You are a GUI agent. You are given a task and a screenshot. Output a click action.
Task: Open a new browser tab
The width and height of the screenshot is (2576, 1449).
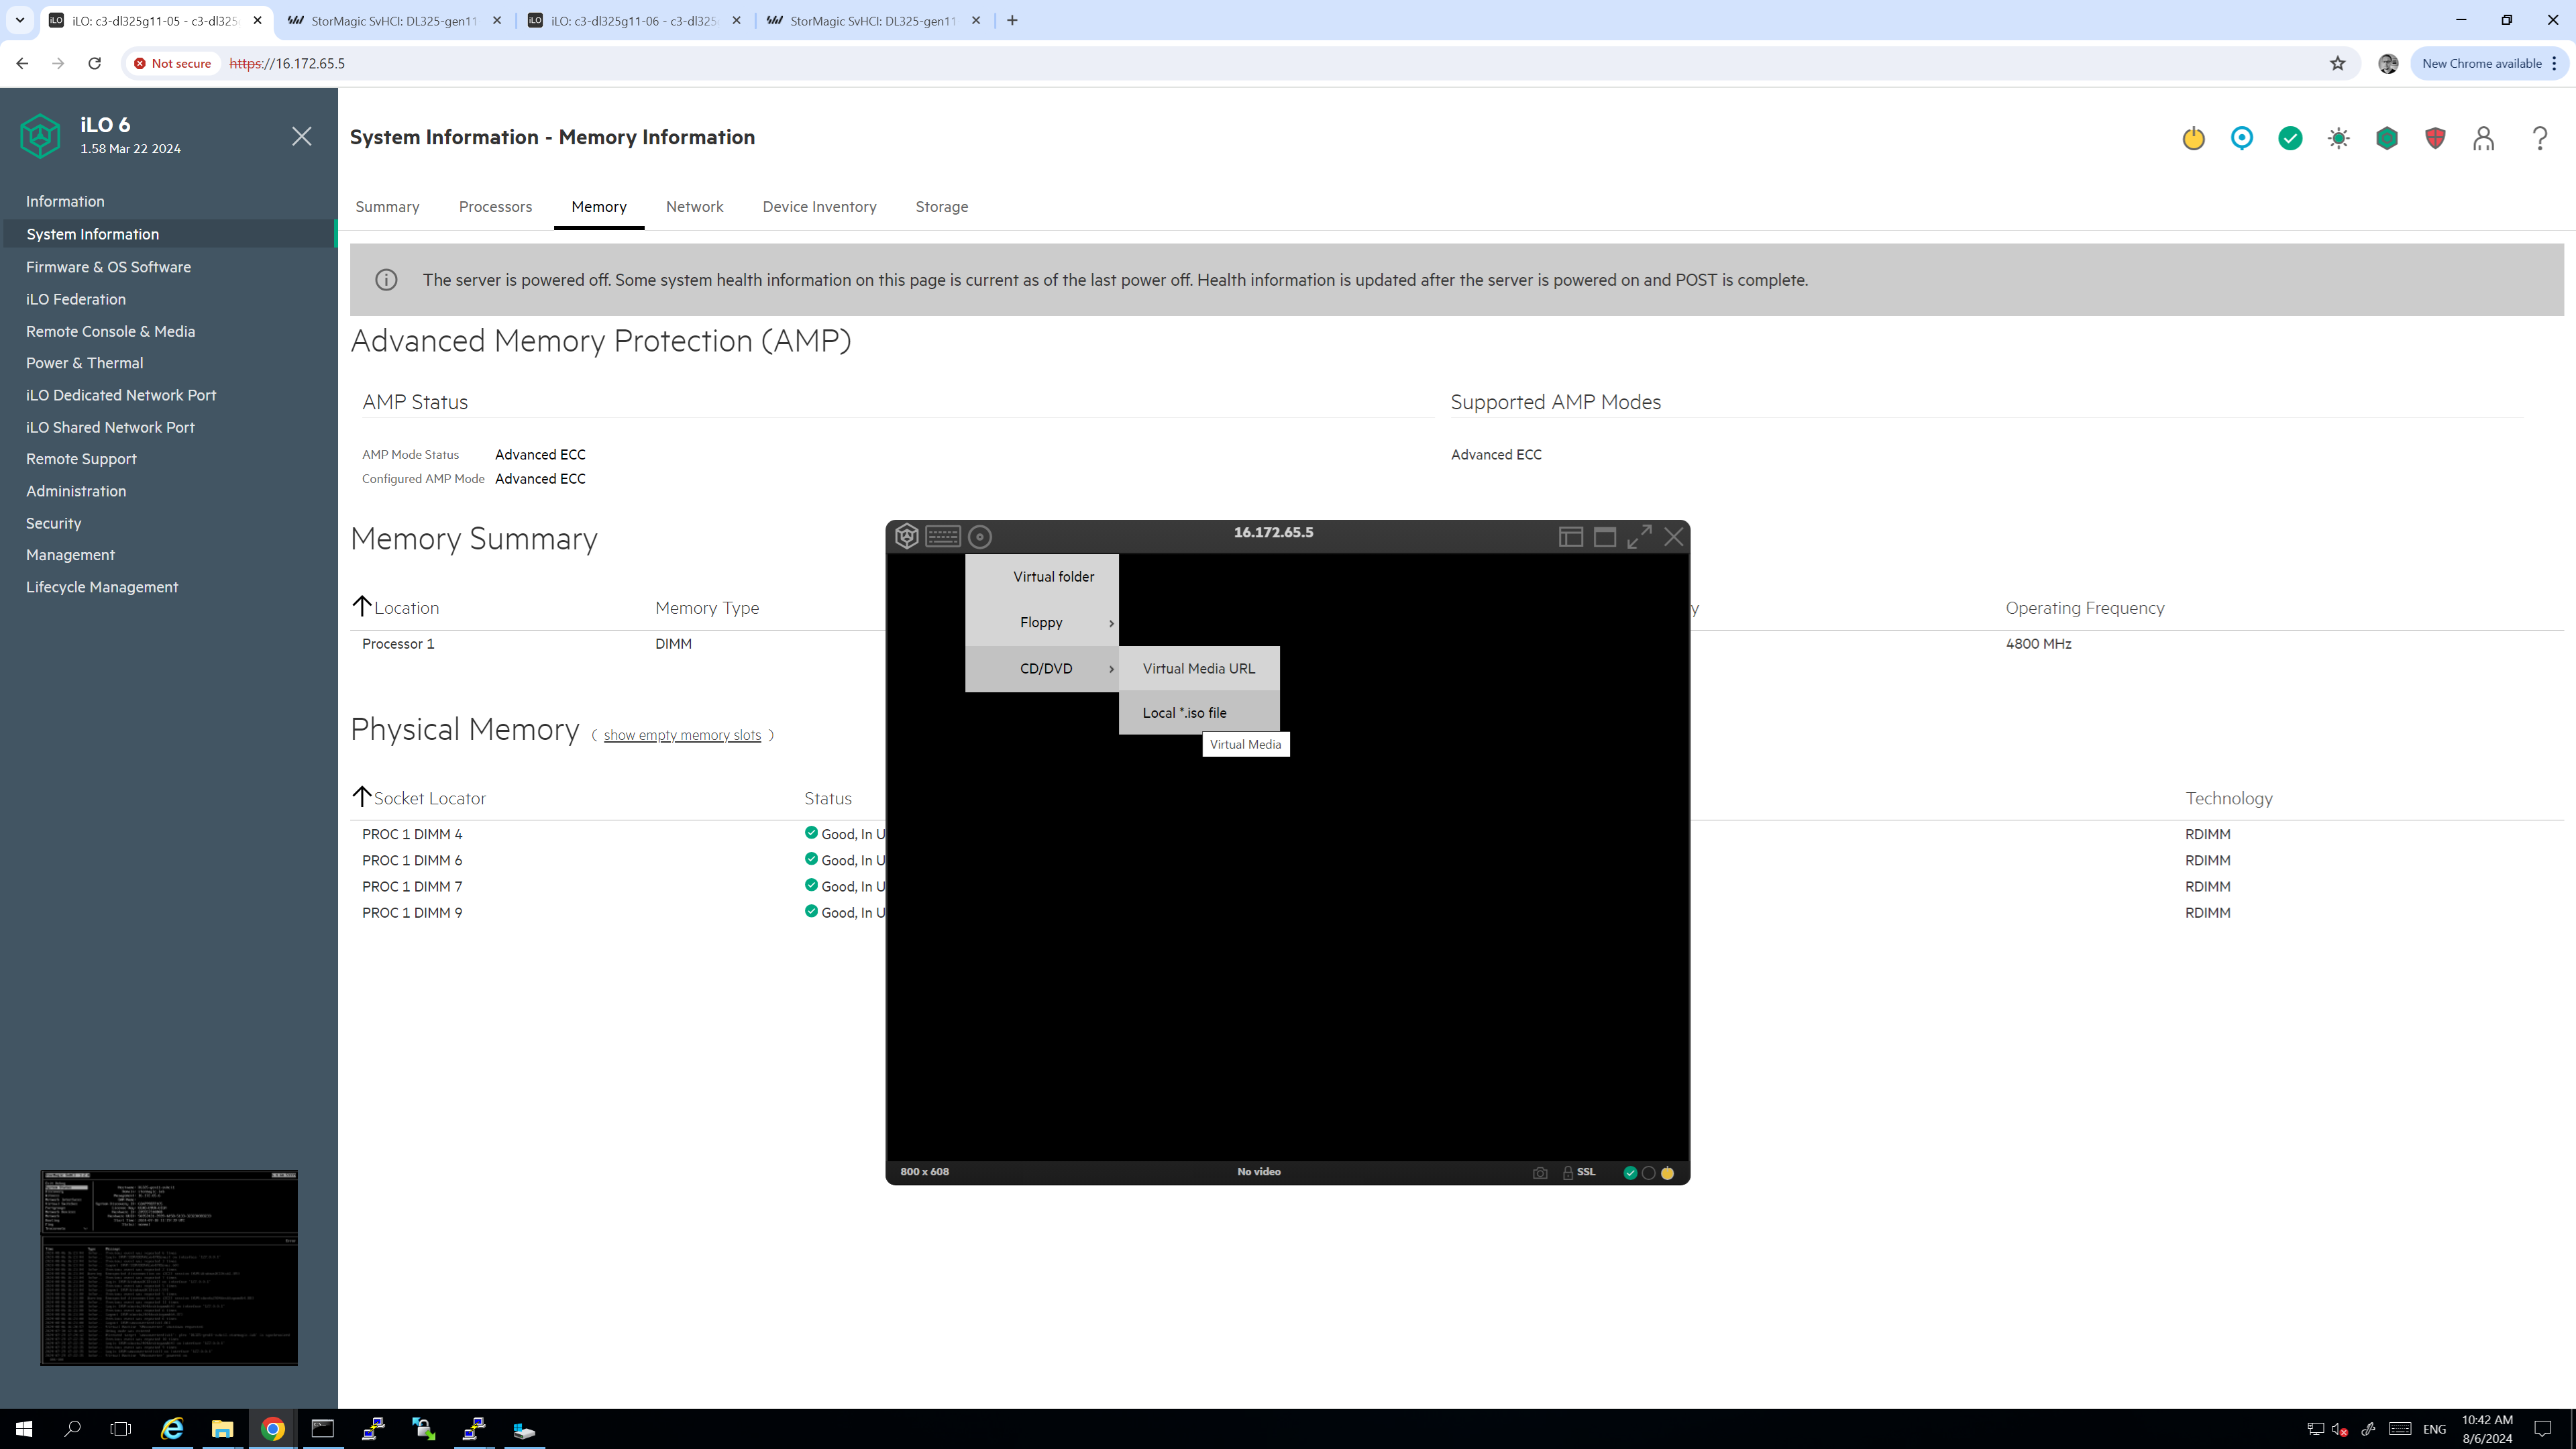point(1012,20)
